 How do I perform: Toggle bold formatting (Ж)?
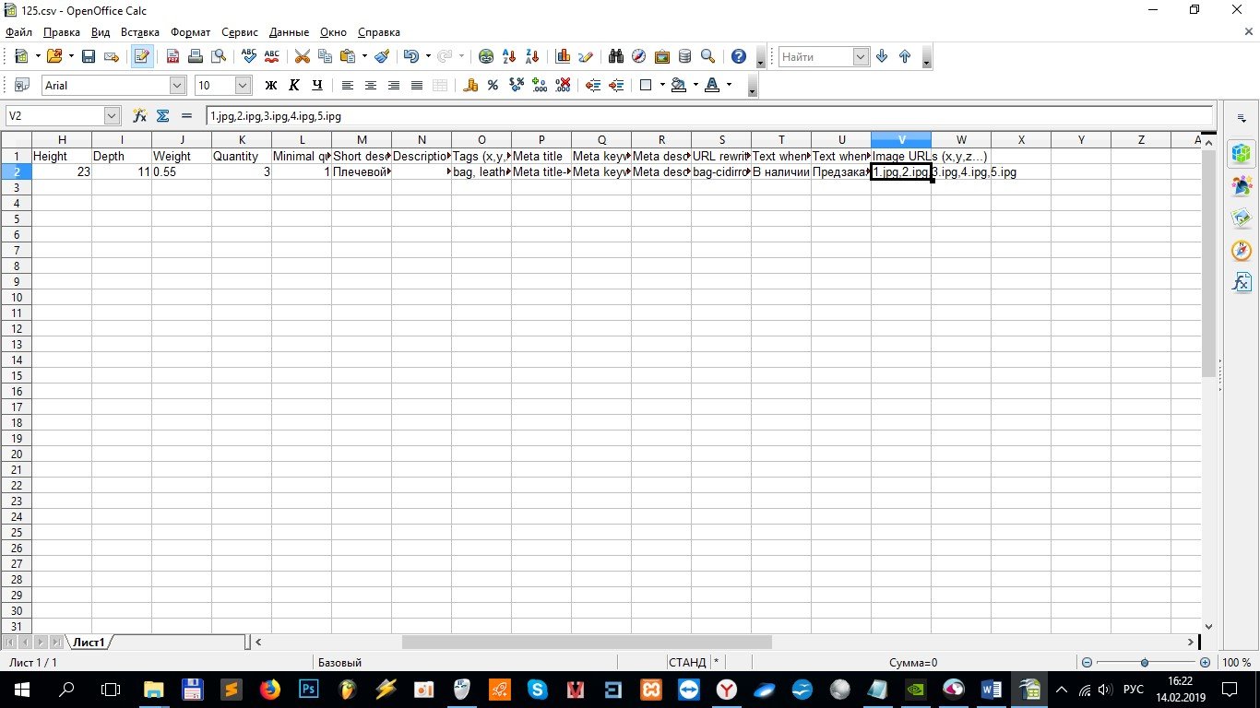[x=271, y=85]
